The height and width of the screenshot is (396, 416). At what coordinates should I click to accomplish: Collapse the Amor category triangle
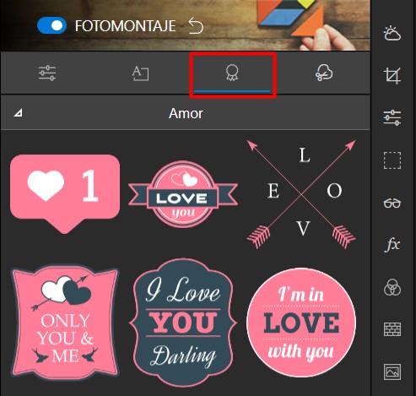coord(19,113)
